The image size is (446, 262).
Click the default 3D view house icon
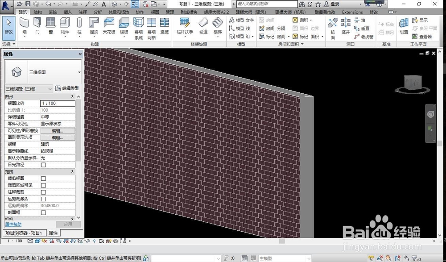click(114, 4)
